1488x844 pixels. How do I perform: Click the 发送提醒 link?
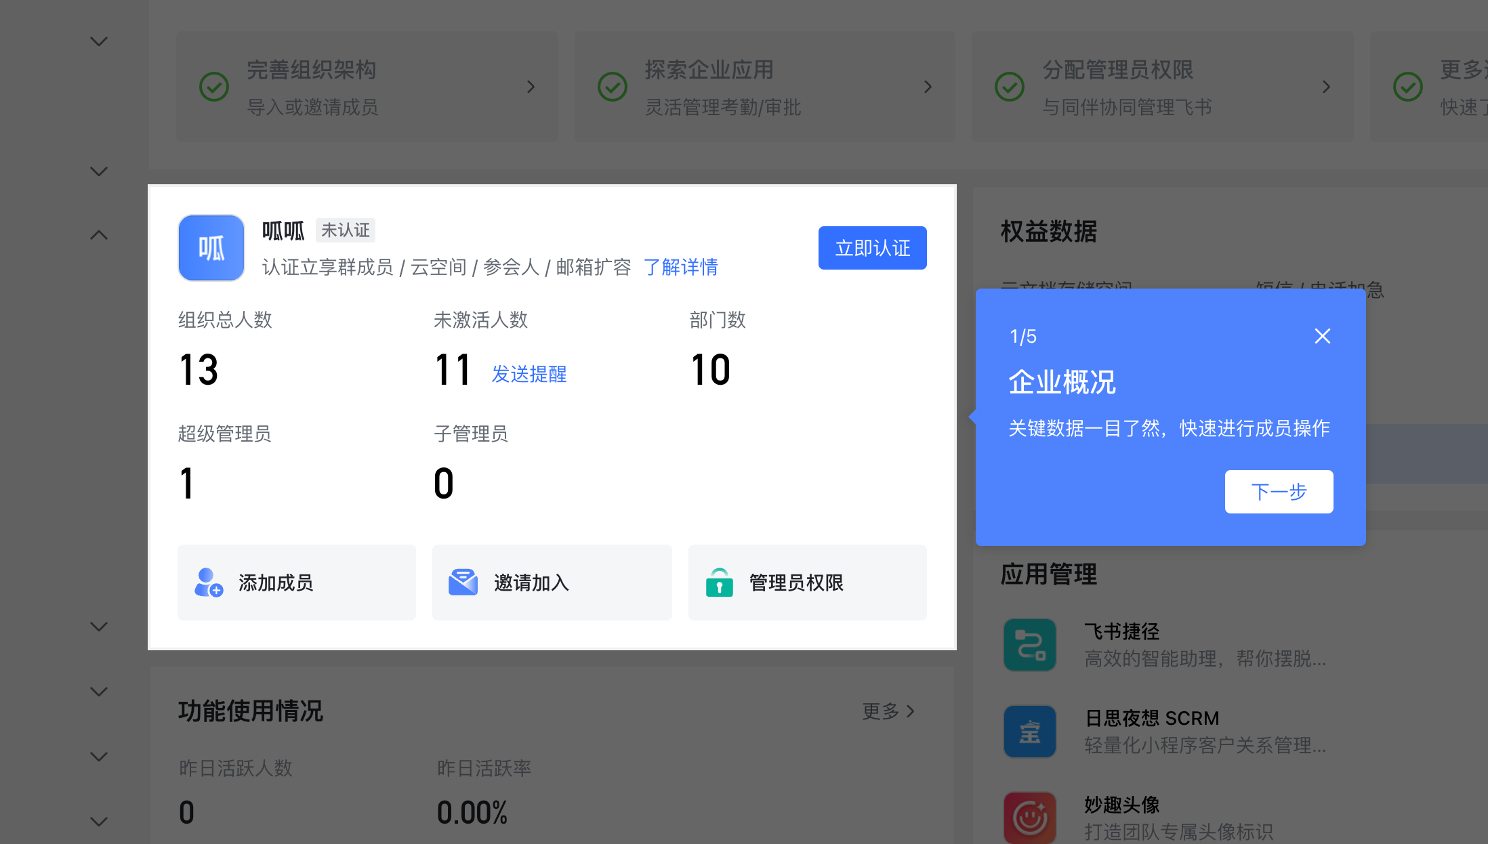(x=529, y=374)
